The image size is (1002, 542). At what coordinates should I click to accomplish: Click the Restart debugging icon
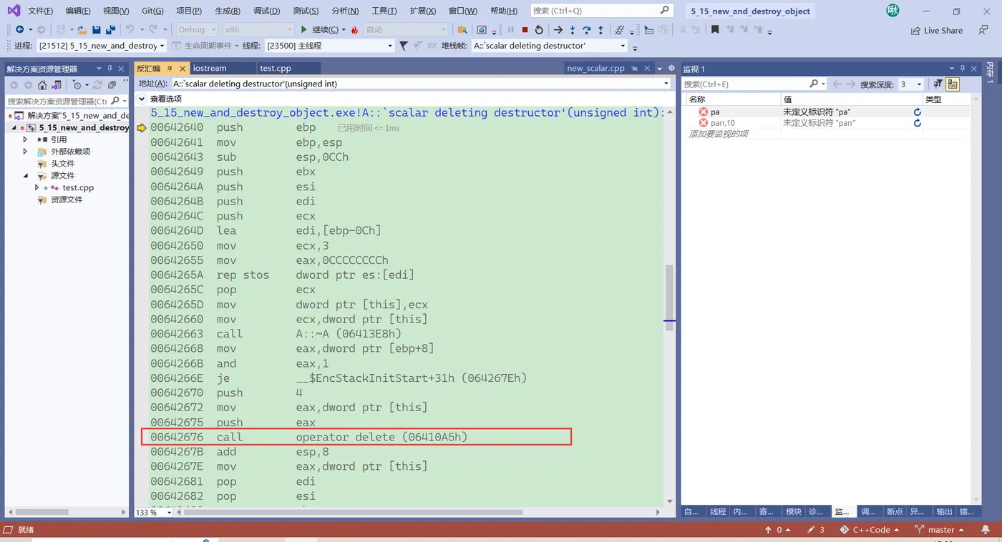tap(539, 29)
